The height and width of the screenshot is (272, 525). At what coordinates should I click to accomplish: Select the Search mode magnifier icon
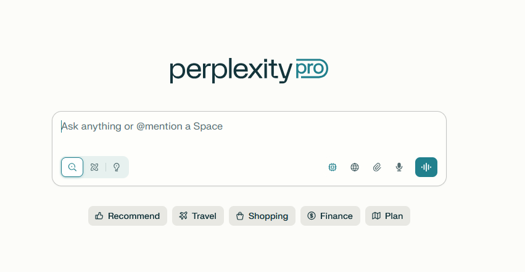click(72, 167)
